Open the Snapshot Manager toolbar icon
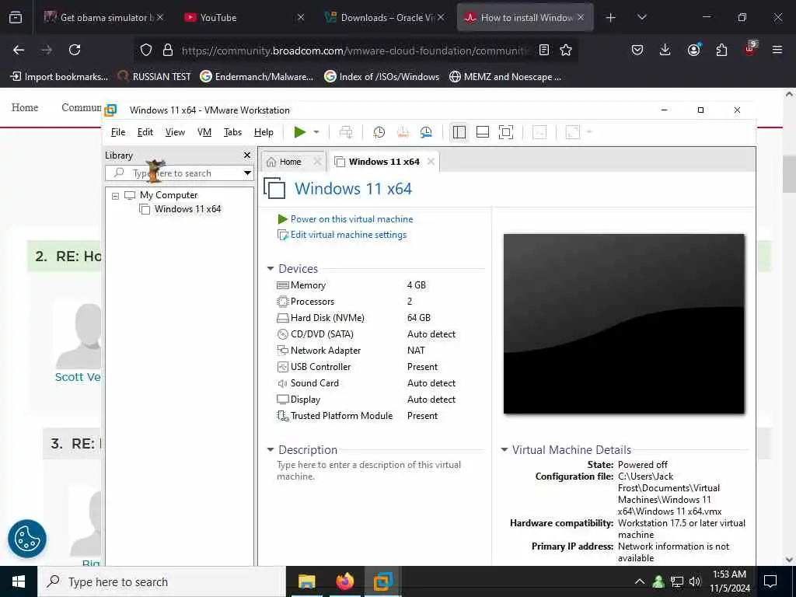Viewport: 796px width, 597px height. click(426, 132)
